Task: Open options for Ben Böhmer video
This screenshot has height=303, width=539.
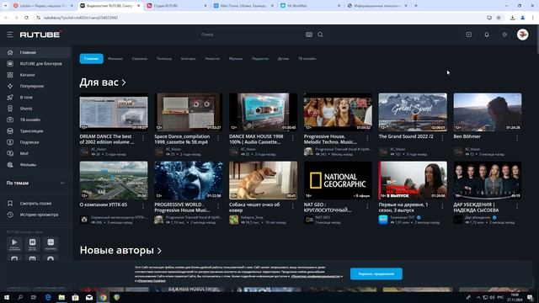Action: pyautogui.click(x=516, y=138)
